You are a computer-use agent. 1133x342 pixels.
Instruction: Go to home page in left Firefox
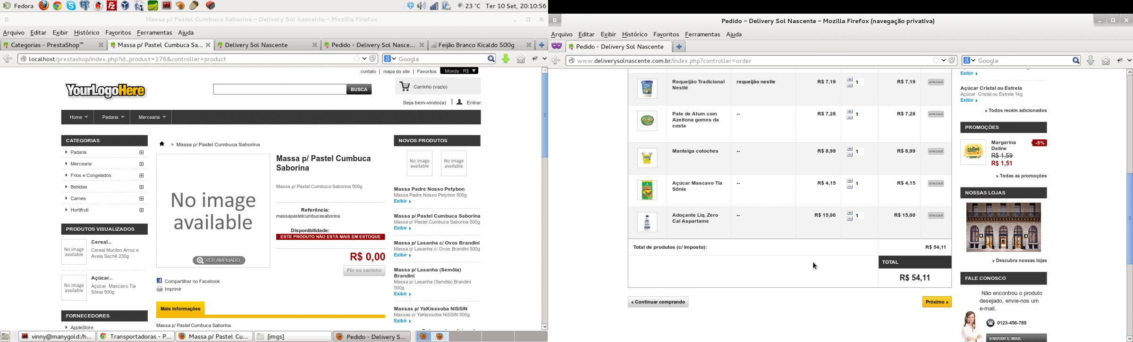point(521,59)
